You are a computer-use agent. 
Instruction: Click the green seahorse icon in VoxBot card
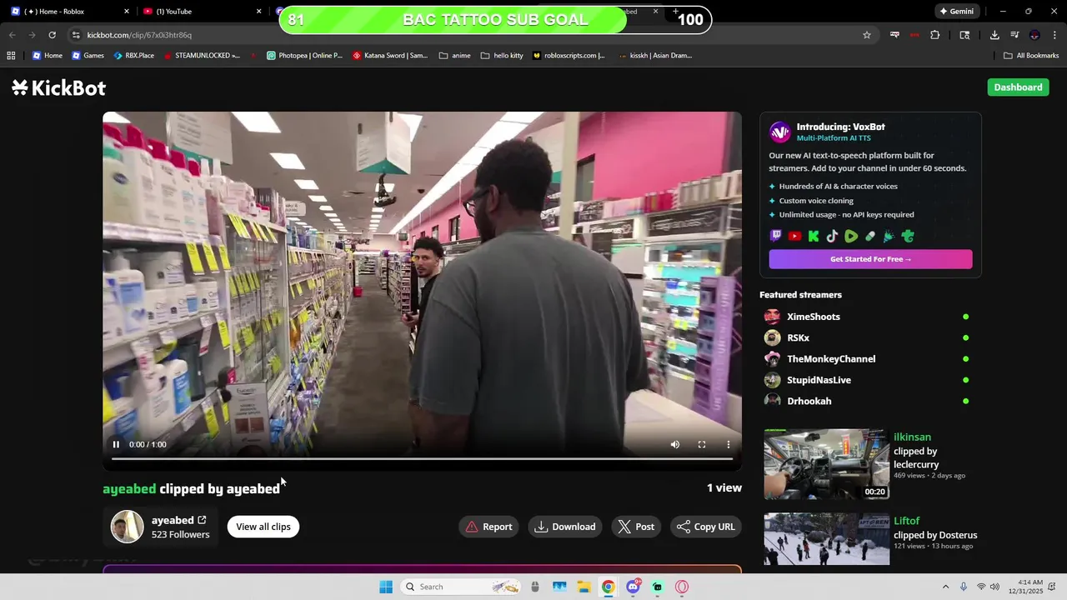point(908,237)
